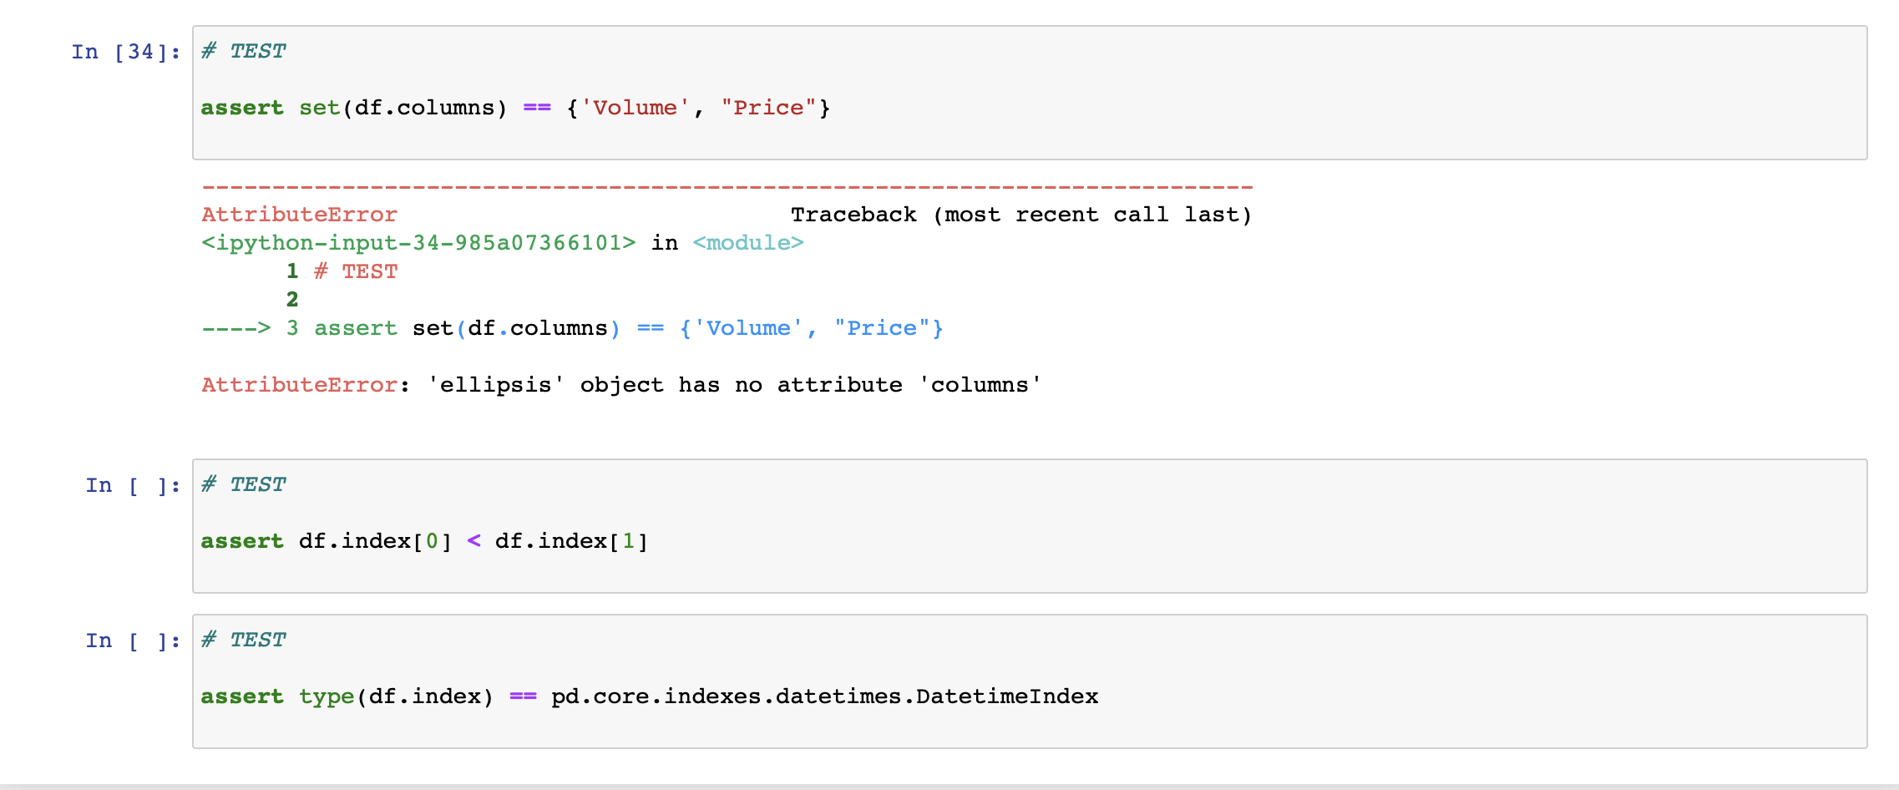Image resolution: width=1899 pixels, height=790 pixels.
Task: Click df.index[0] in the second test cell
Action: tap(374, 540)
